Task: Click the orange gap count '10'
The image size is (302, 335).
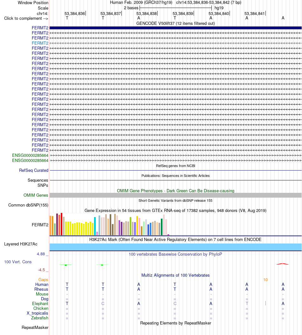Action: [x=265, y=280]
